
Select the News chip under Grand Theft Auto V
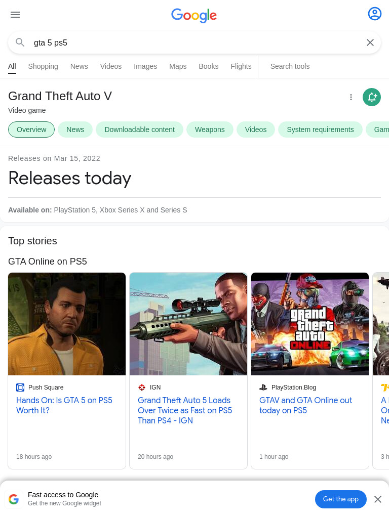pos(75,129)
